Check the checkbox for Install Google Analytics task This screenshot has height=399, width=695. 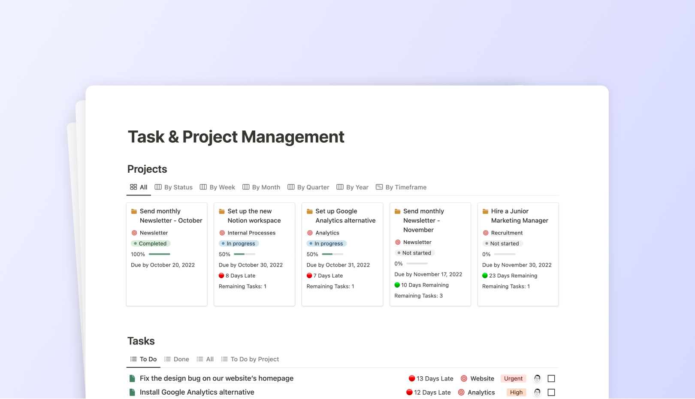click(551, 392)
